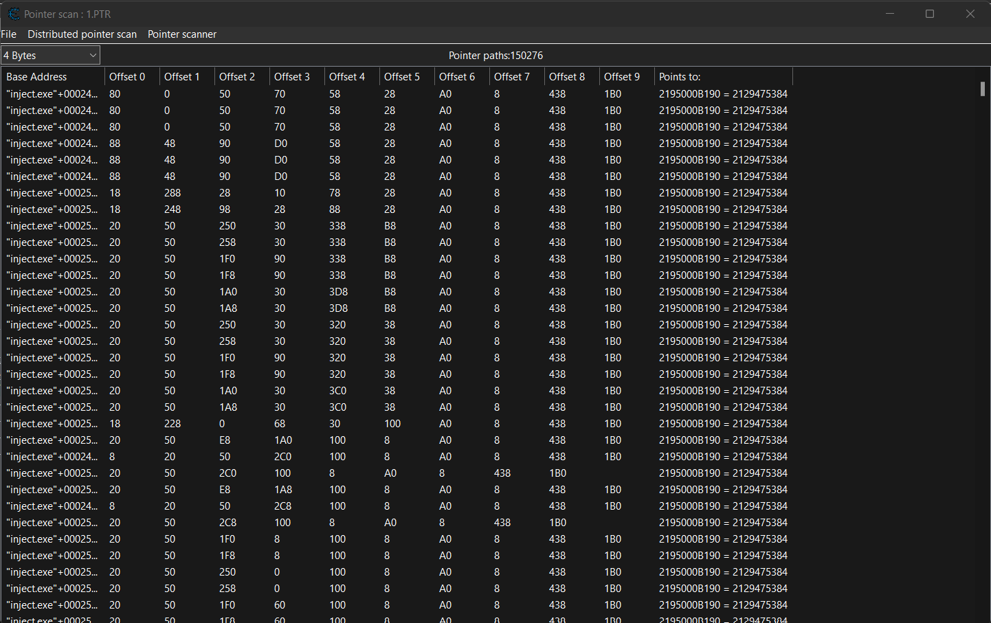Click the Offset 5 value 100 cell
Screen dimensions: 991x623
click(x=392, y=424)
